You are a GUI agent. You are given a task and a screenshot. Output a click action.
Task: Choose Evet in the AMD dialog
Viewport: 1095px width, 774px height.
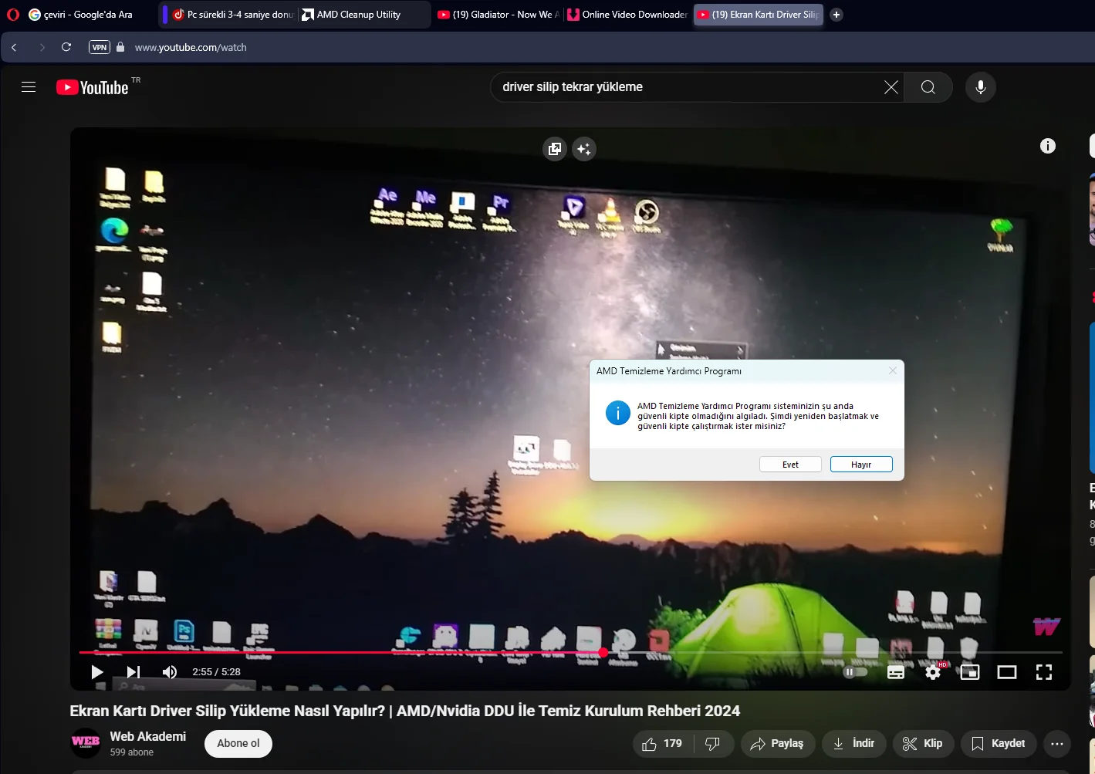pyautogui.click(x=790, y=465)
